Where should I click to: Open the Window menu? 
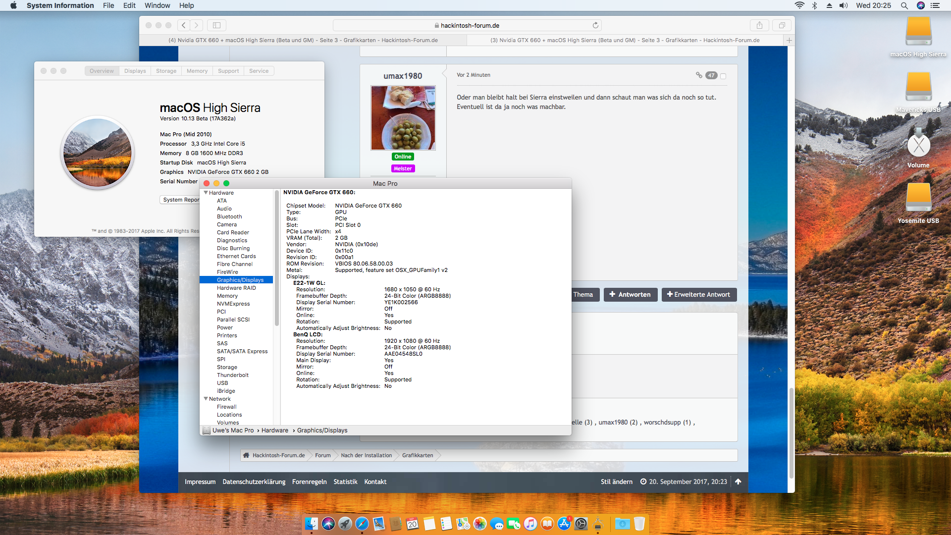click(157, 5)
